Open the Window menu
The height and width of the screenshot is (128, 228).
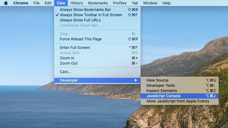point(150,3)
